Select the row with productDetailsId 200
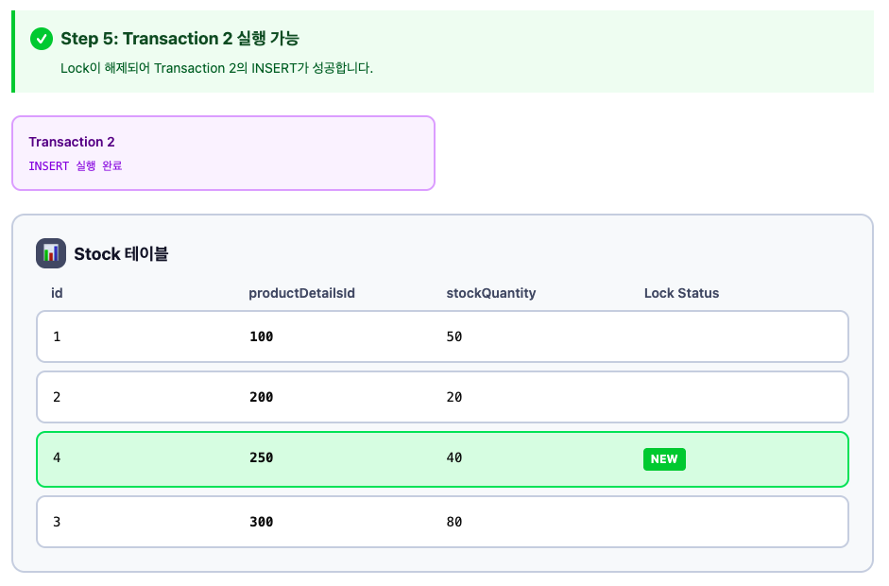The height and width of the screenshot is (586, 889). (x=442, y=397)
